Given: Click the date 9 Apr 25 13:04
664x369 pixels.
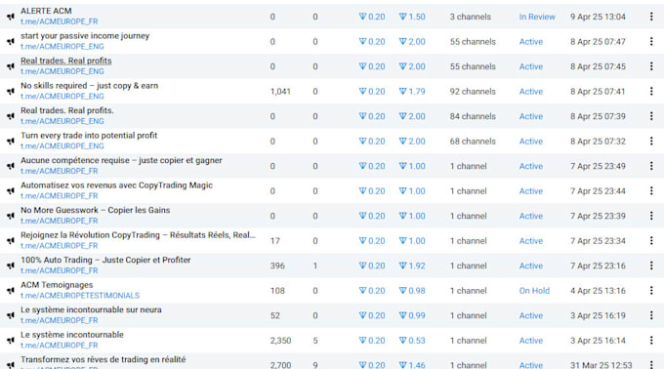Looking at the screenshot, I should pyautogui.click(x=598, y=17).
